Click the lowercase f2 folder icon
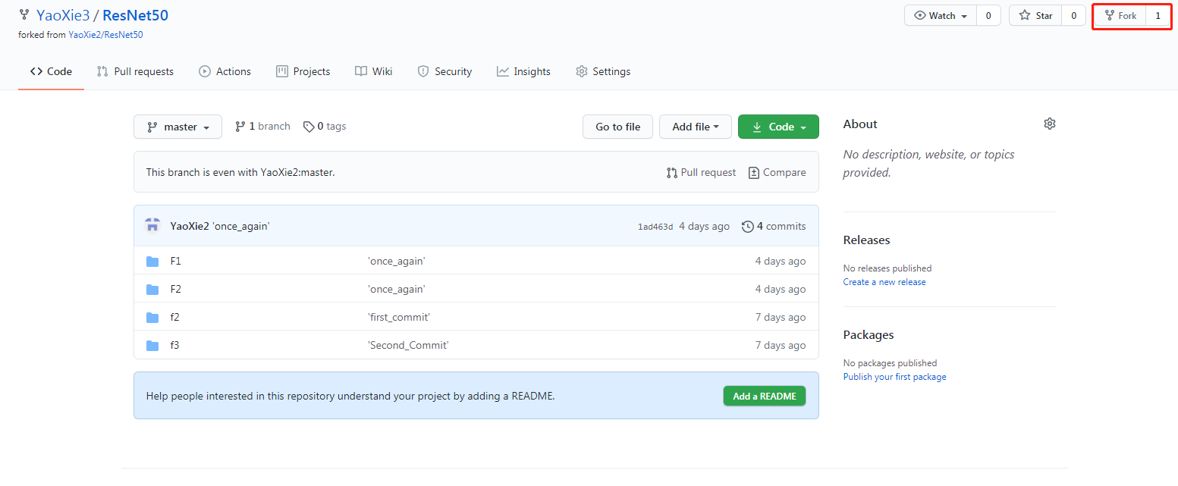The height and width of the screenshot is (486, 1178). [x=152, y=317]
